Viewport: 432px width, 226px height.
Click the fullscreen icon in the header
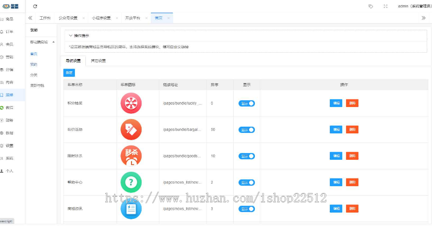385,6
